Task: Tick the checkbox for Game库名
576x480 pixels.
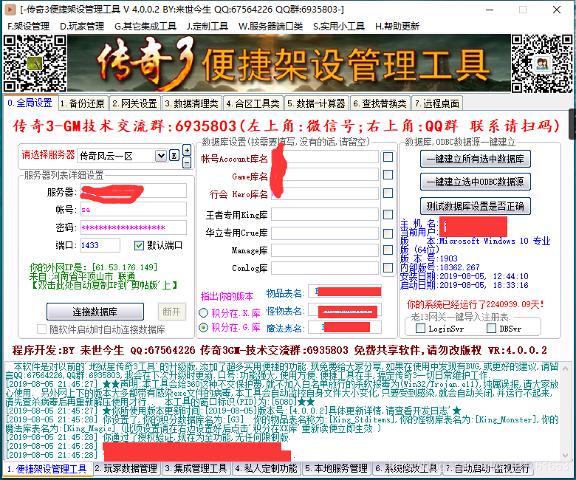Action: (x=388, y=175)
